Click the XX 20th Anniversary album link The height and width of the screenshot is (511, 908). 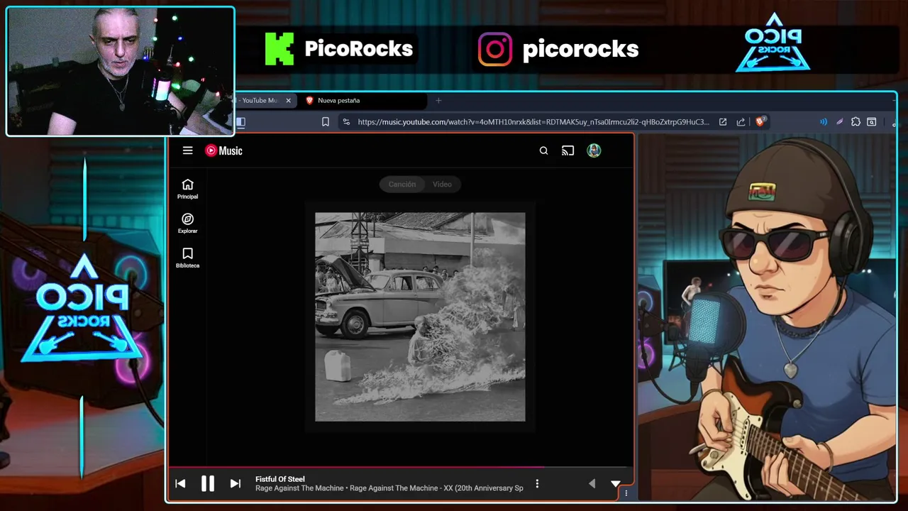436,488
